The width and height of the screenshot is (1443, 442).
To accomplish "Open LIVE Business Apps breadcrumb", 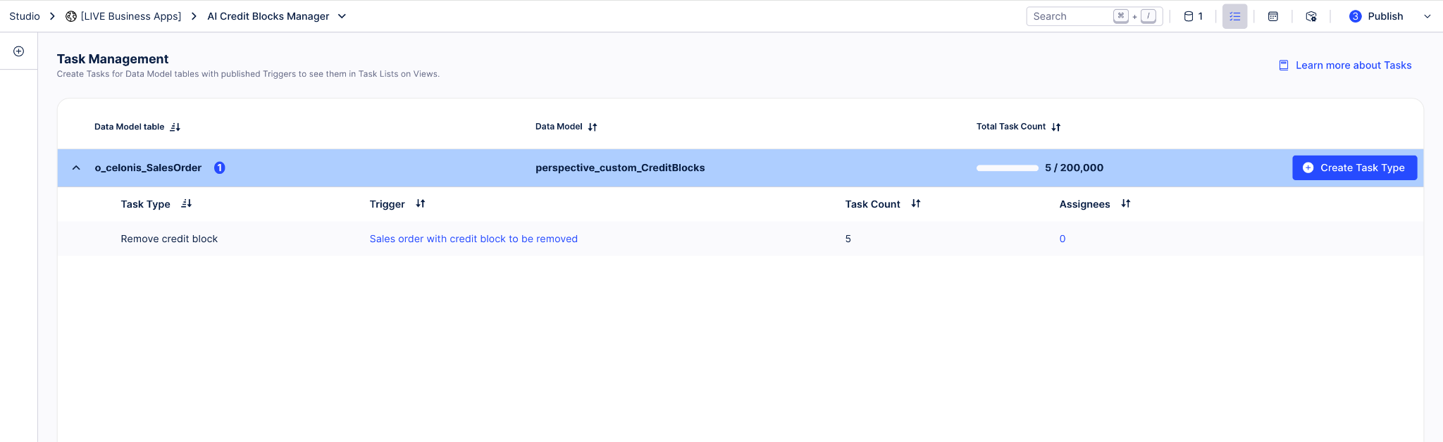I will click(x=131, y=16).
